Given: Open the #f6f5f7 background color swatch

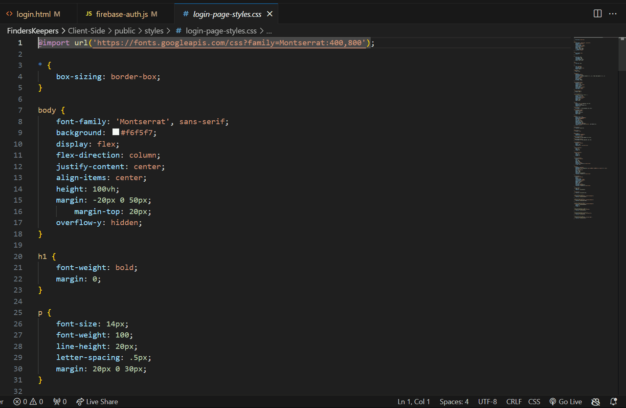Looking at the screenshot, I should (x=116, y=132).
